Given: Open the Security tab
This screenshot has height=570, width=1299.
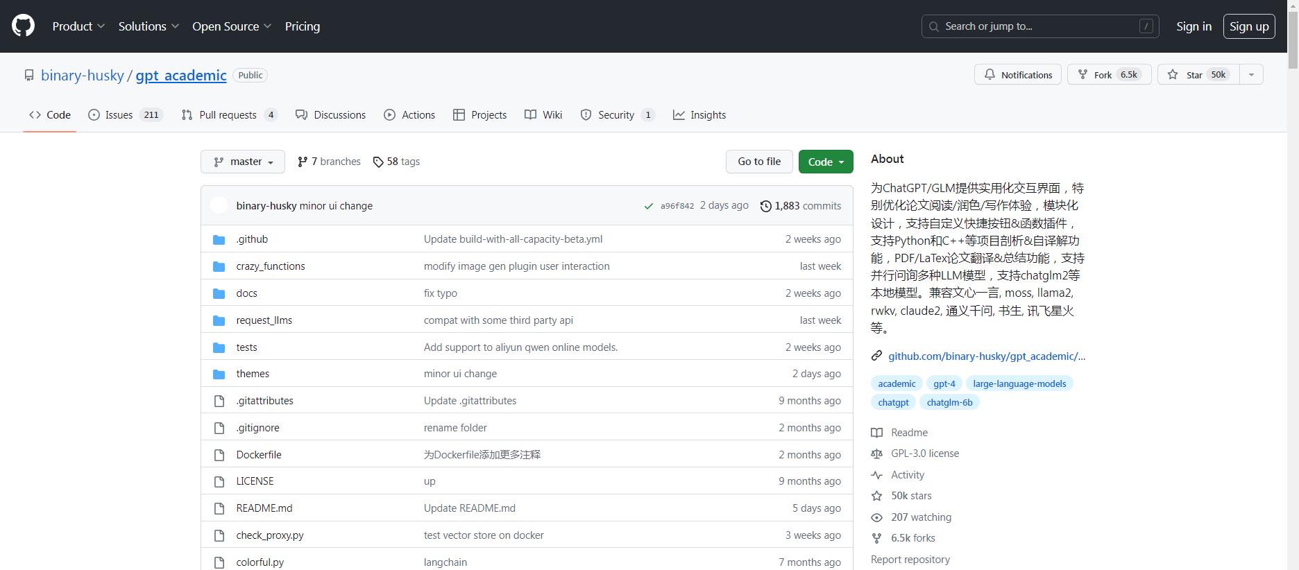Looking at the screenshot, I should tap(617, 115).
